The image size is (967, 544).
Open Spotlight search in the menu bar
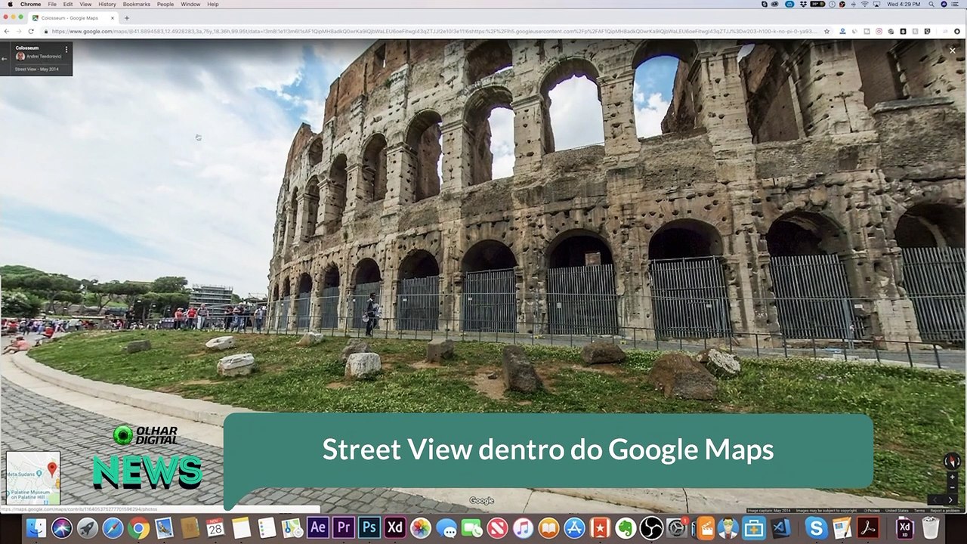coord(931,4)
